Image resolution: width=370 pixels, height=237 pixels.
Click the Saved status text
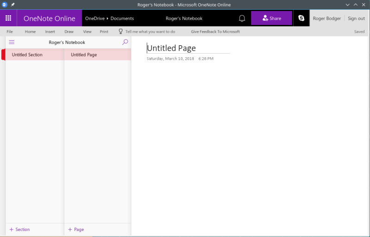click(x=359, y=31)
